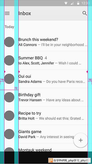Screen dimensions: 92x164
Task: Tap the battery status icon
Action: pyautogui.click(x=78, y=3)
